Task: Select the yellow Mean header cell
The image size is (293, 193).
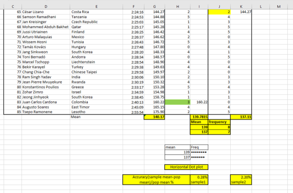Action: 199,122
